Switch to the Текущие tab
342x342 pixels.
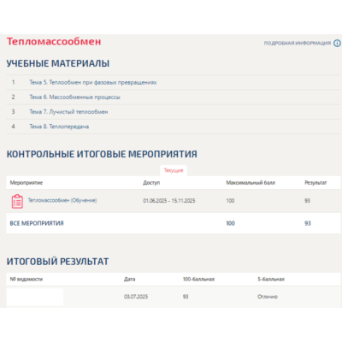point(174,170)
